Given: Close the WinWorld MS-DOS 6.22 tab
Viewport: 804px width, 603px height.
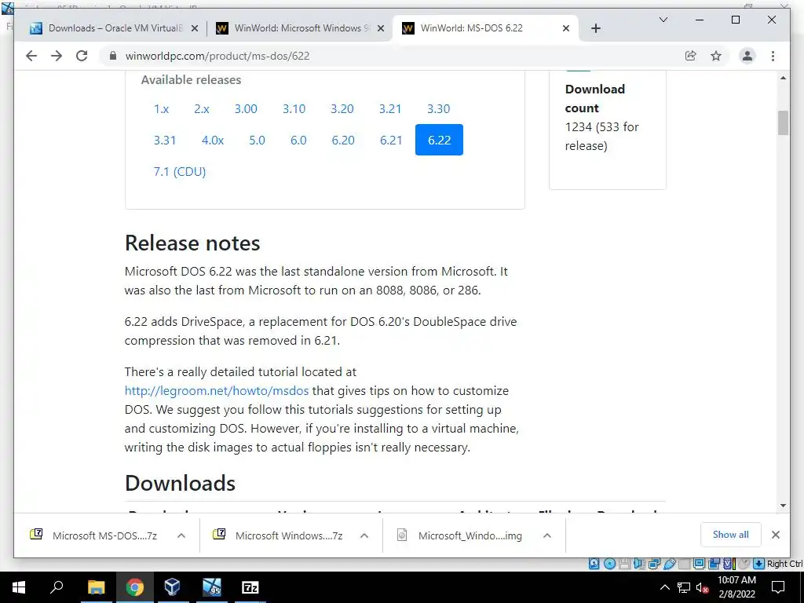Looking at the screenshot, I should (566, 28).
